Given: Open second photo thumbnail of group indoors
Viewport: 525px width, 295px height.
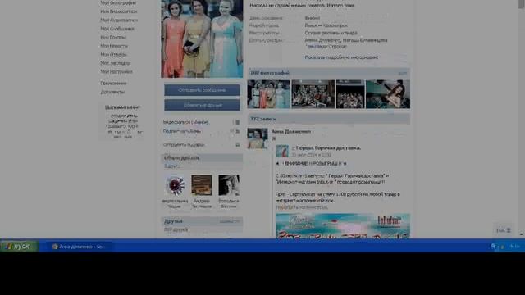Looking at the screenshot, I should [x=313, y=94].
